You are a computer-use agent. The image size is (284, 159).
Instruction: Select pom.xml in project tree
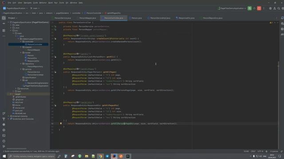click(19, 111)
